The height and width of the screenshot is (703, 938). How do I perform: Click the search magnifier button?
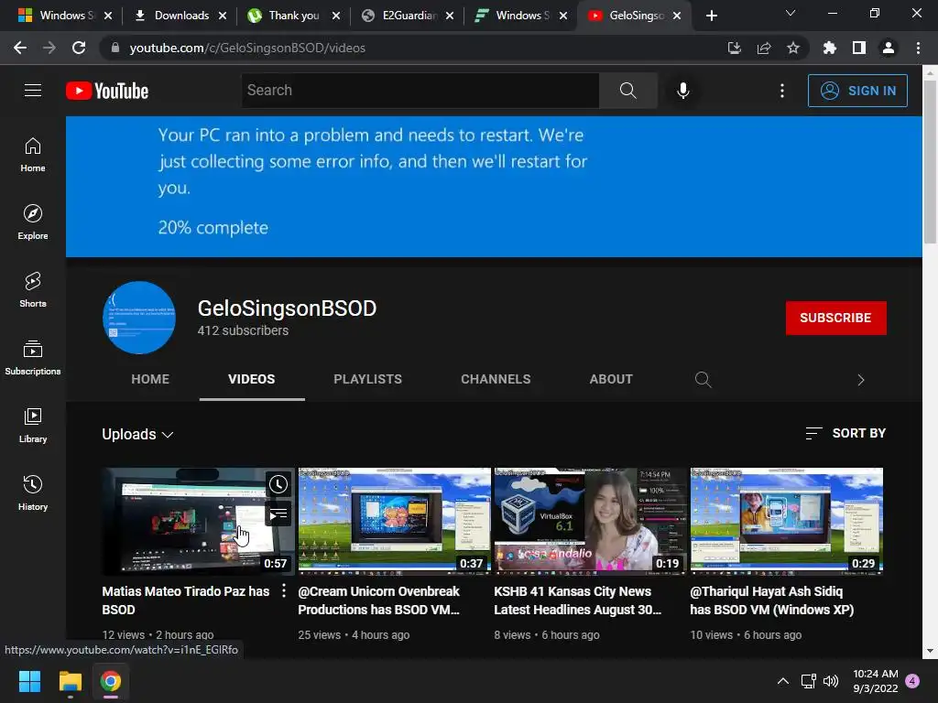[x=627, y=91]
